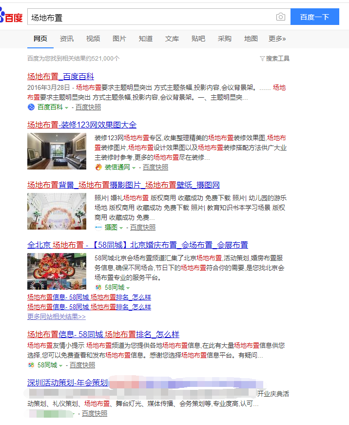Click the living room thumbnail image

pyautogui.click(x=57, y=151)
